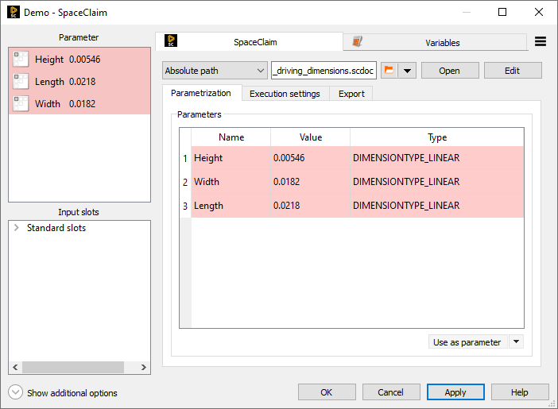Select the Length row in the Parameter list
This screenshot has height=409, width=558.
[79, 82]
